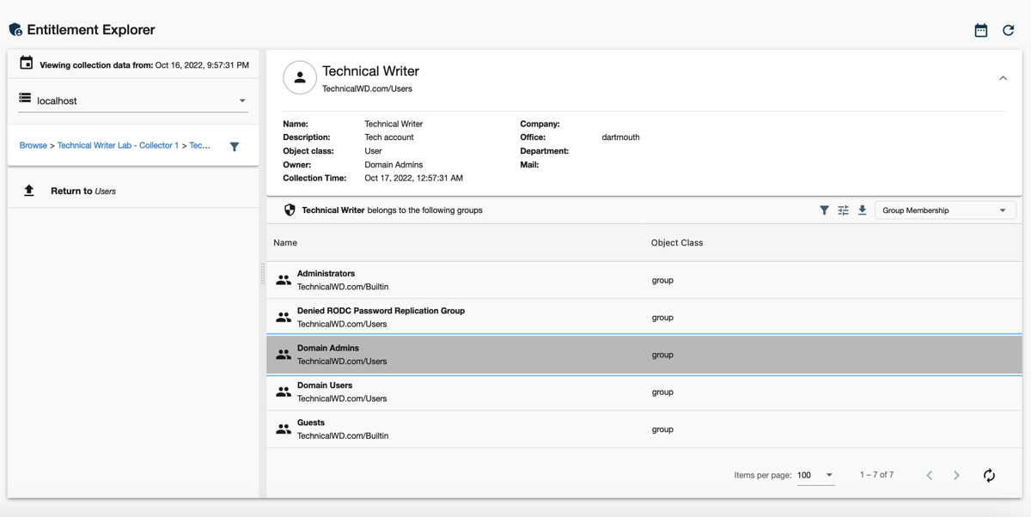
Task: Download the group membership list
Action: pos(862,210)
